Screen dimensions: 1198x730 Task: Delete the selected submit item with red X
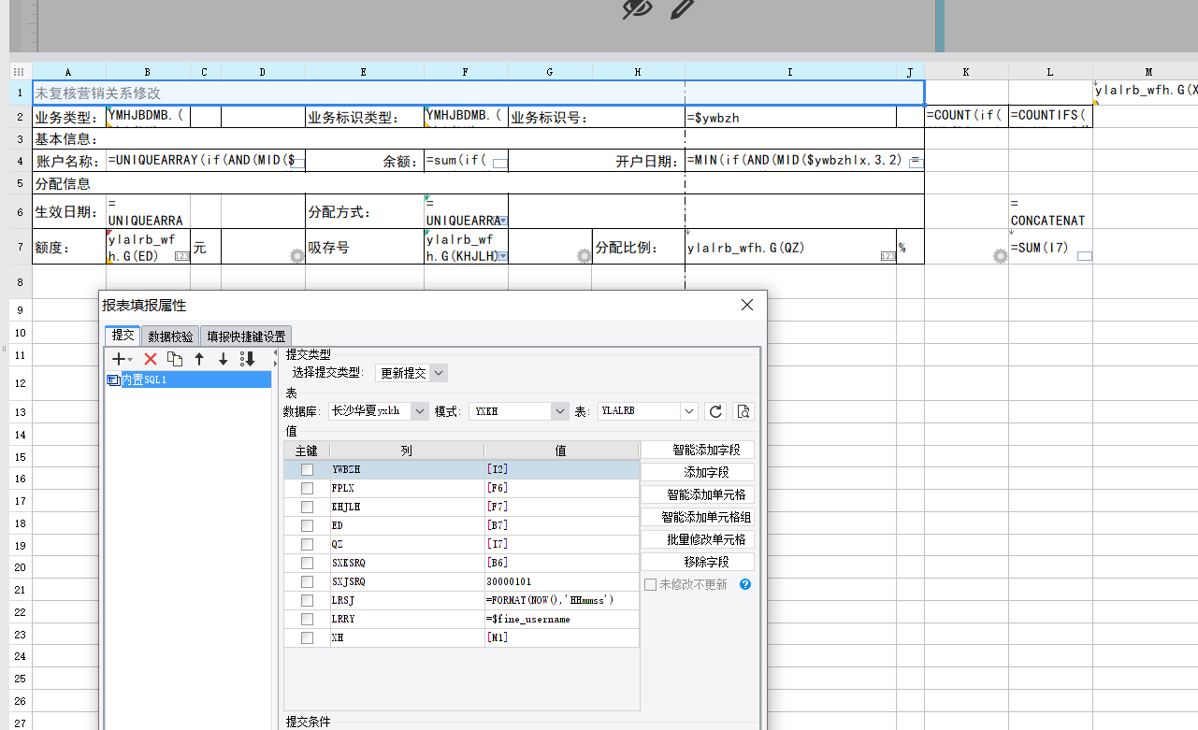tap(150, 359)
